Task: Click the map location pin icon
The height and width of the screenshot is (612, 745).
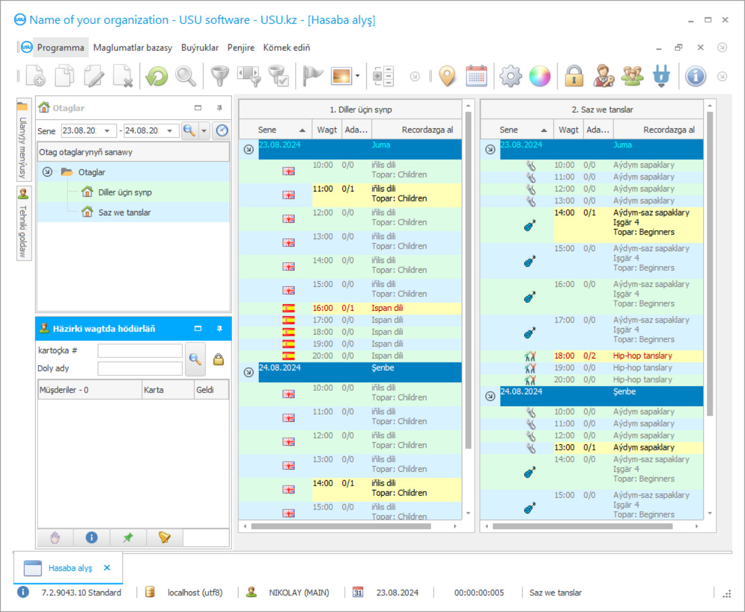Action: tap(447, 76)
